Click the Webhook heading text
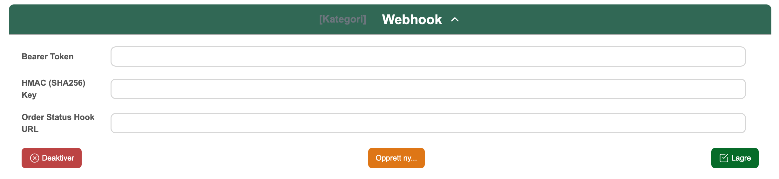Viewport: 779px width, 179px height. [412, 20]
